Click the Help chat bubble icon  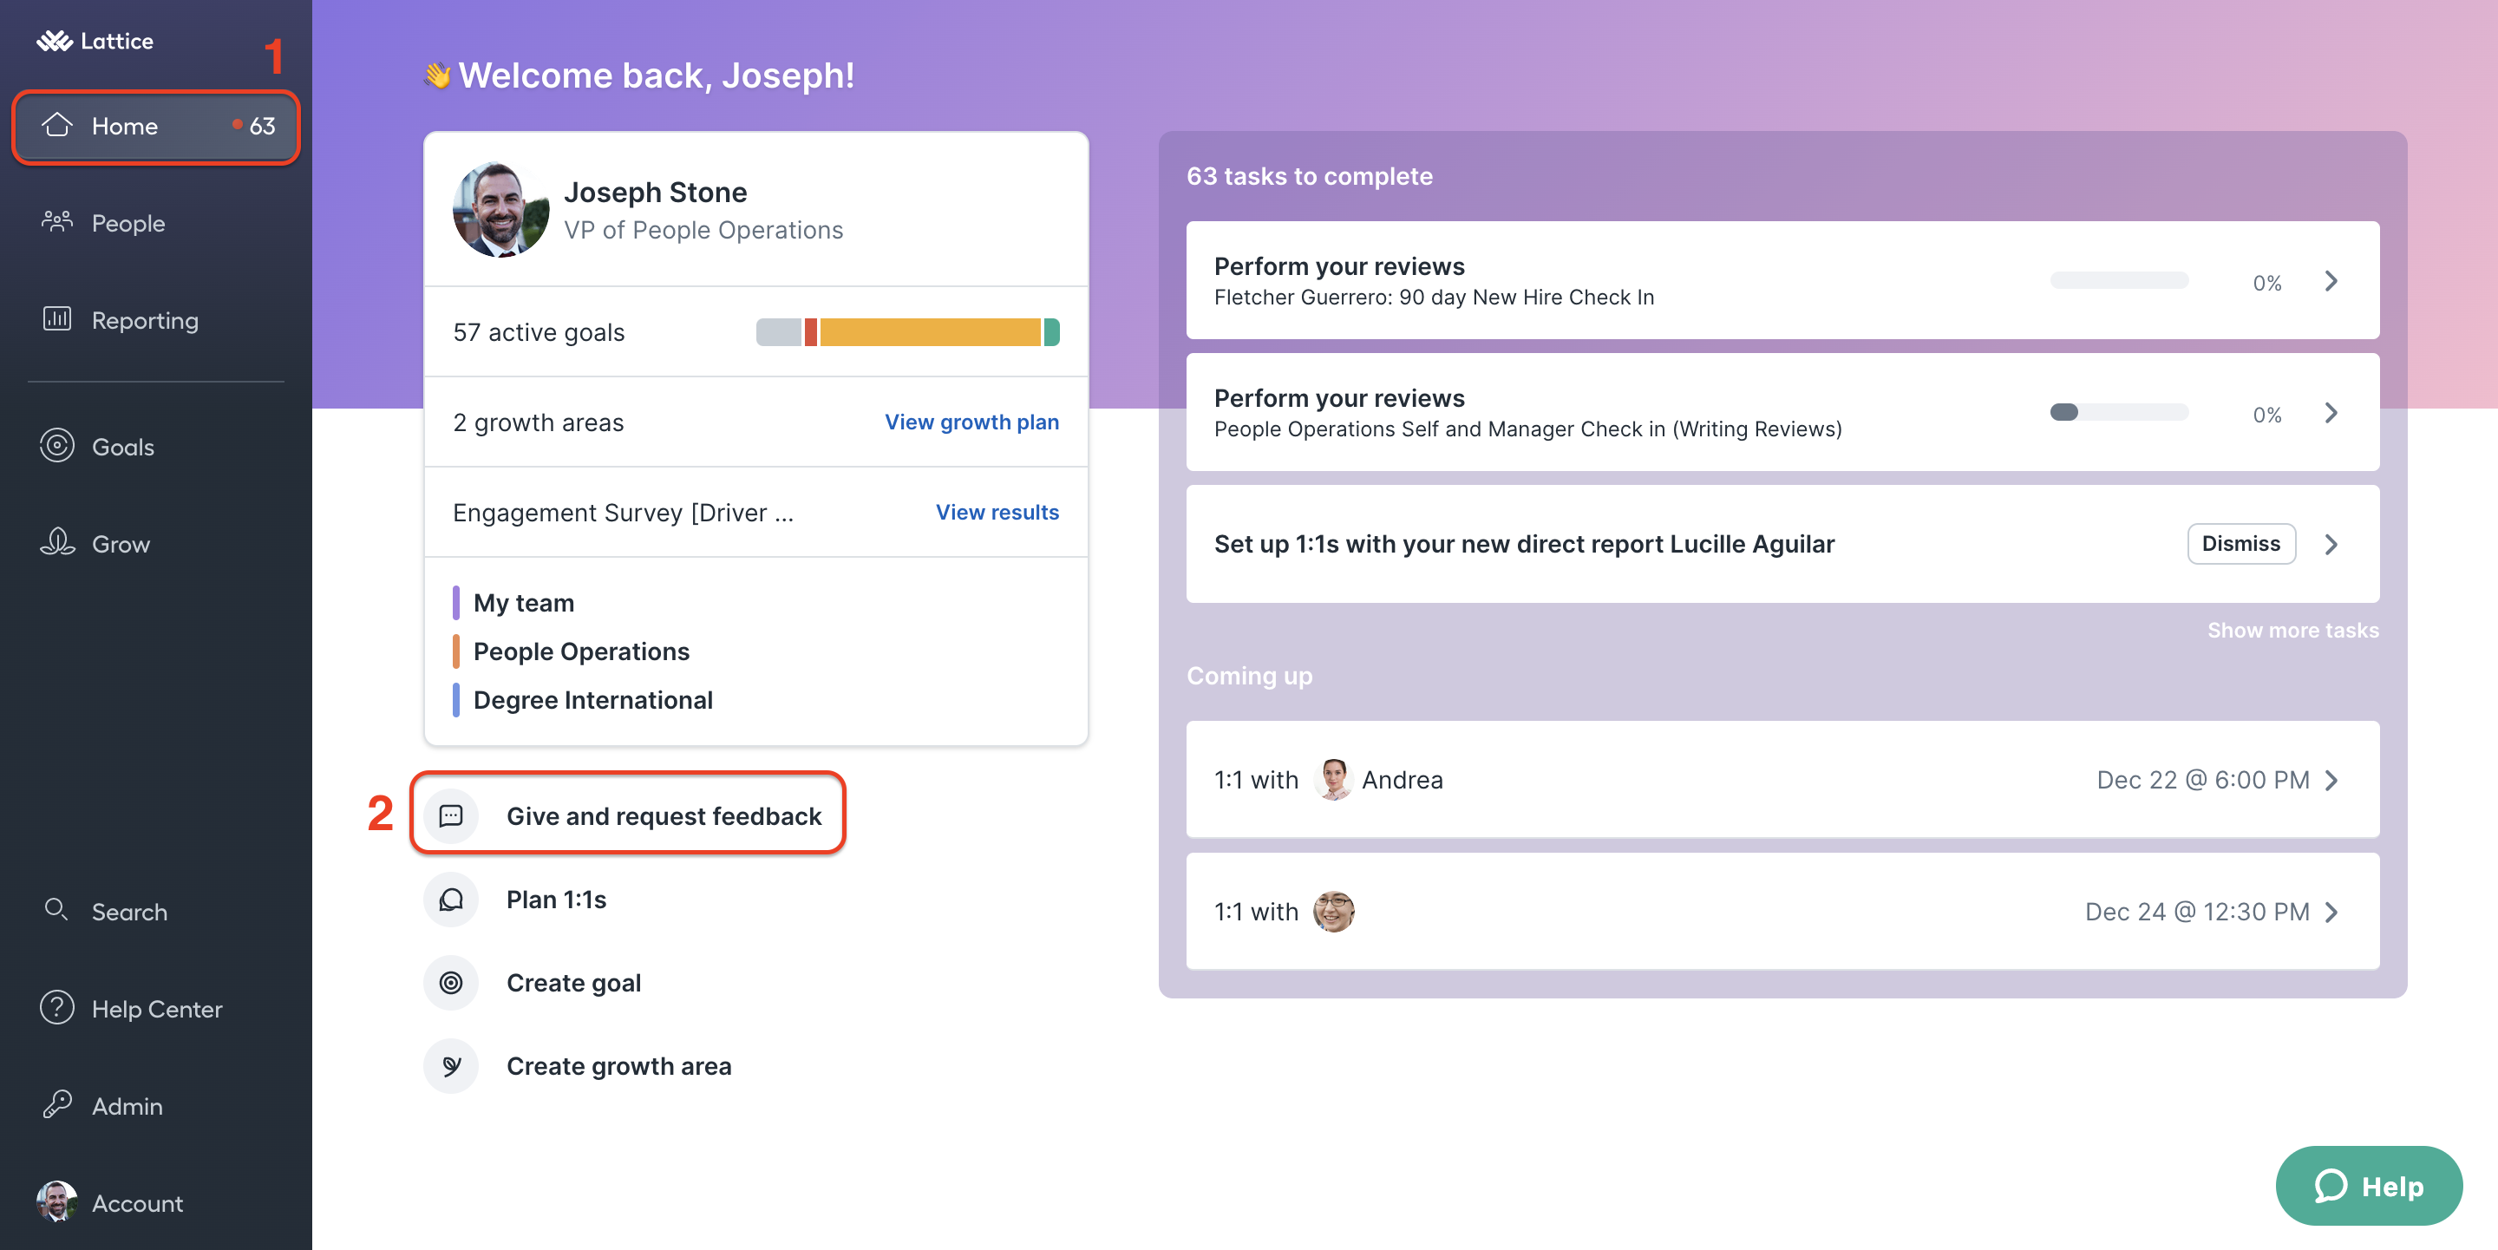tap(2331, 1186)
